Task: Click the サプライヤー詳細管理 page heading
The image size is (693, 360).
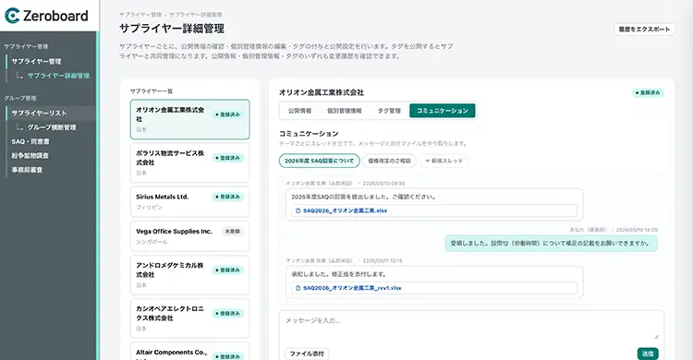Action: (x=172, y=29)
